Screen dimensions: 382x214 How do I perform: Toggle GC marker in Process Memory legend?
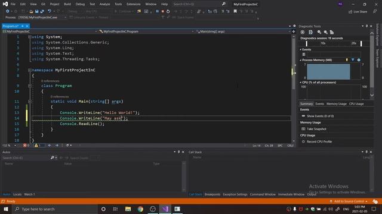pos(347,59)
